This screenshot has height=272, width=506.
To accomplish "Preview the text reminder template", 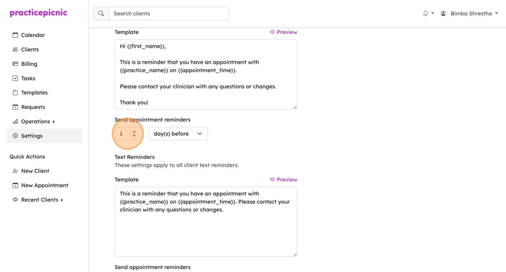I will pos(283,179).
